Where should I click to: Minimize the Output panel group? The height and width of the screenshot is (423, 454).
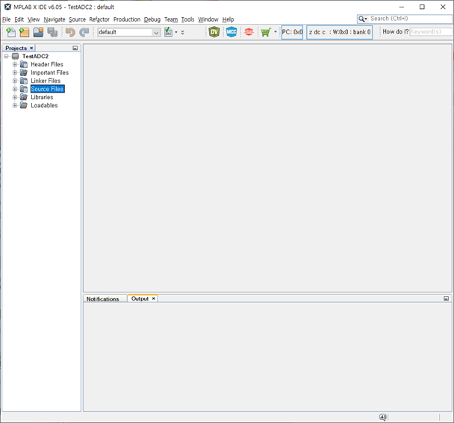coord(447,298)
